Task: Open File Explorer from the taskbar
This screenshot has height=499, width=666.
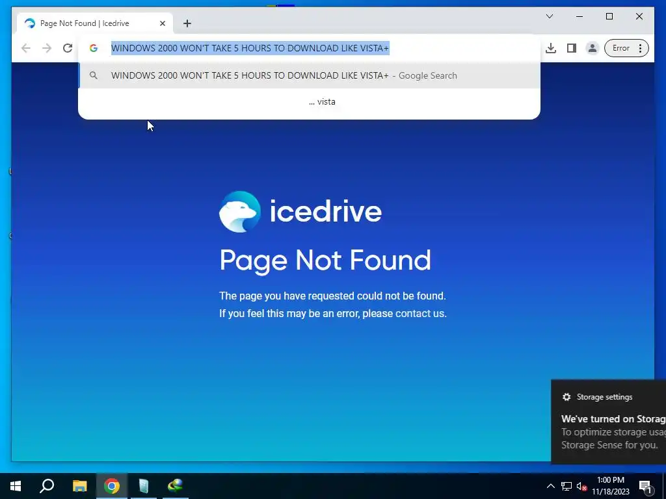Action: (x=79, y=486)
